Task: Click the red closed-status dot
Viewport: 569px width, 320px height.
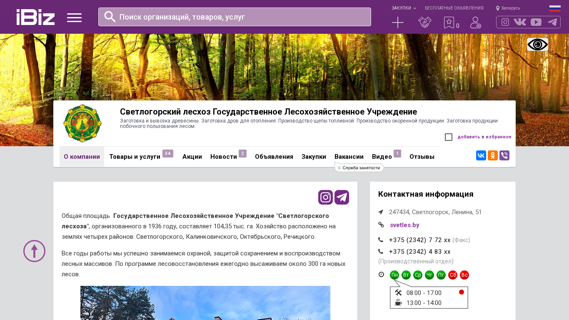Action: click(462, 292)
